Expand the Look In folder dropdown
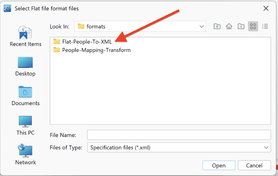The width and height of the screenshot is (278, 176). coord(201,27)
